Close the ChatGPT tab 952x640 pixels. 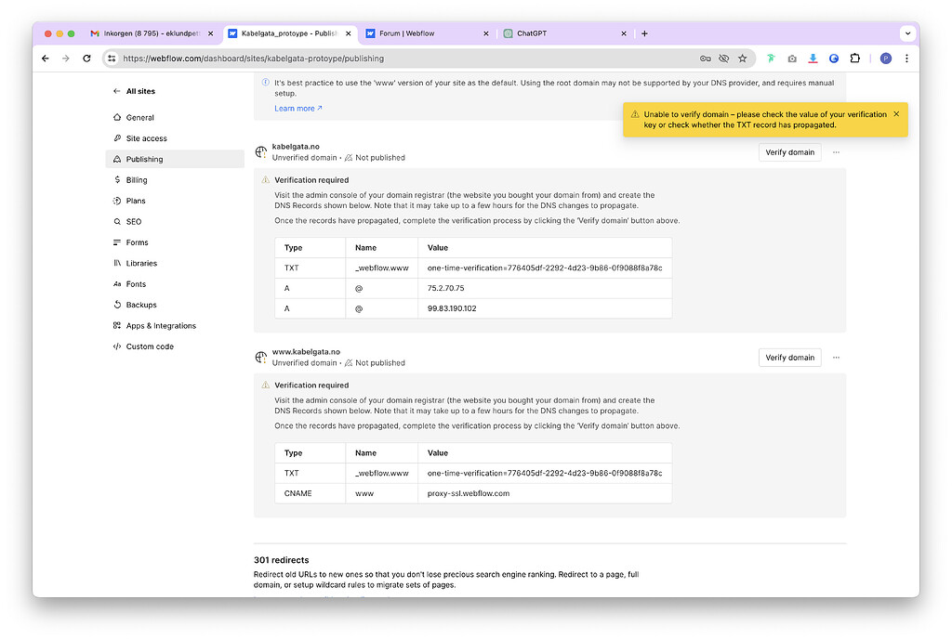(x=624, y=33)
